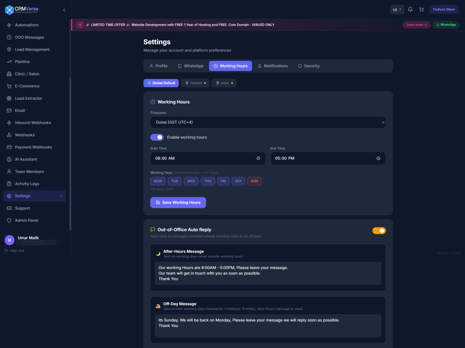Click the sidebar scrollbar

coord(70,154)
